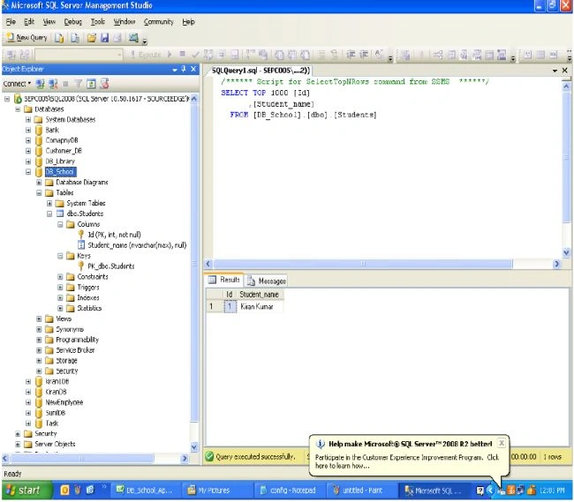Click the Execute query button
Screen dimensions: 574x502
click(147, 55)
